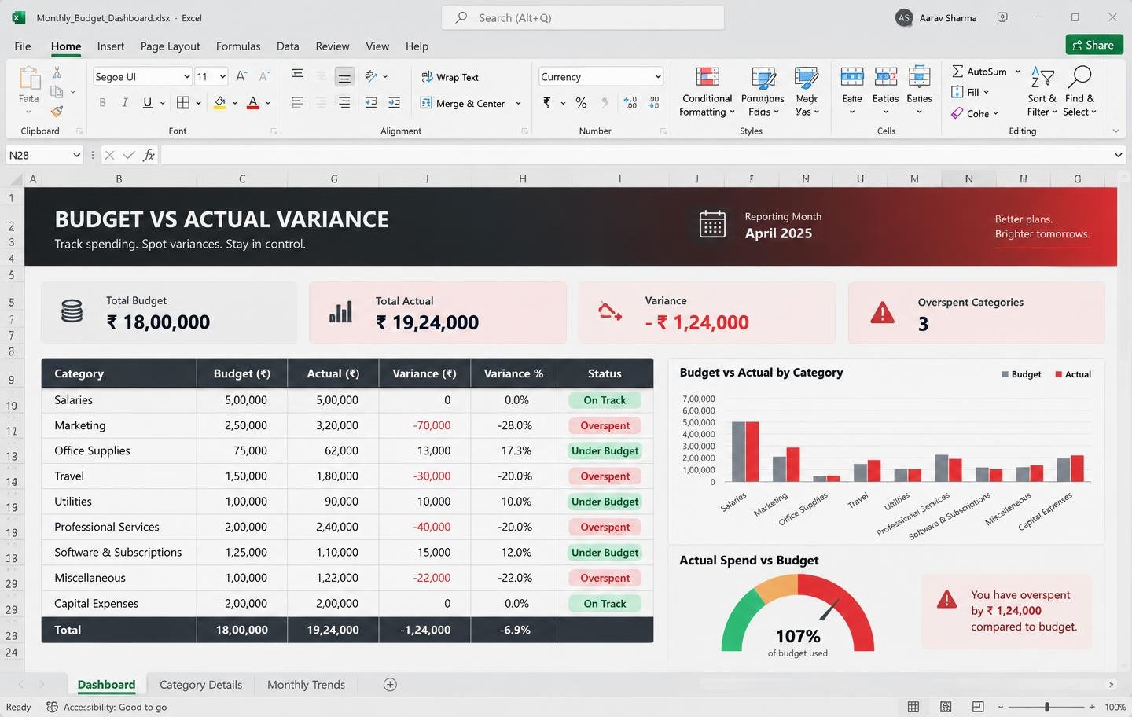Image resolution: width=1132 pixels, height=717 pixels.
Task: Click the Orientation text angle icon
Action: (x=371, y=76)
